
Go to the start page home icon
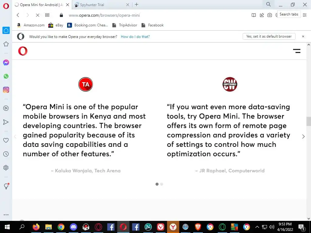pyautogui.click(x=6, y=30)
